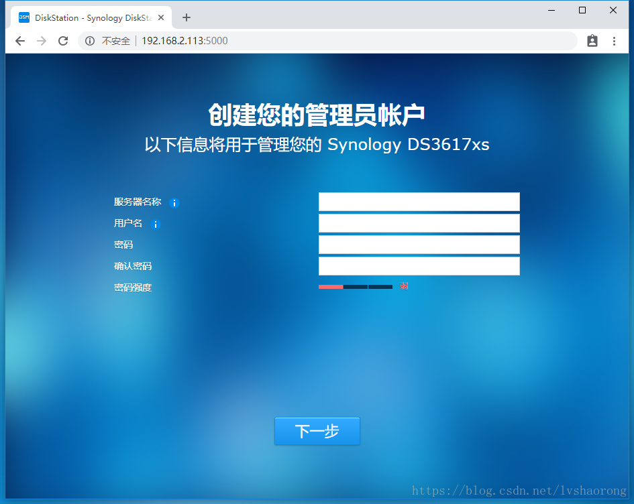Focus the 确认密码 input field

click(419, 265)
